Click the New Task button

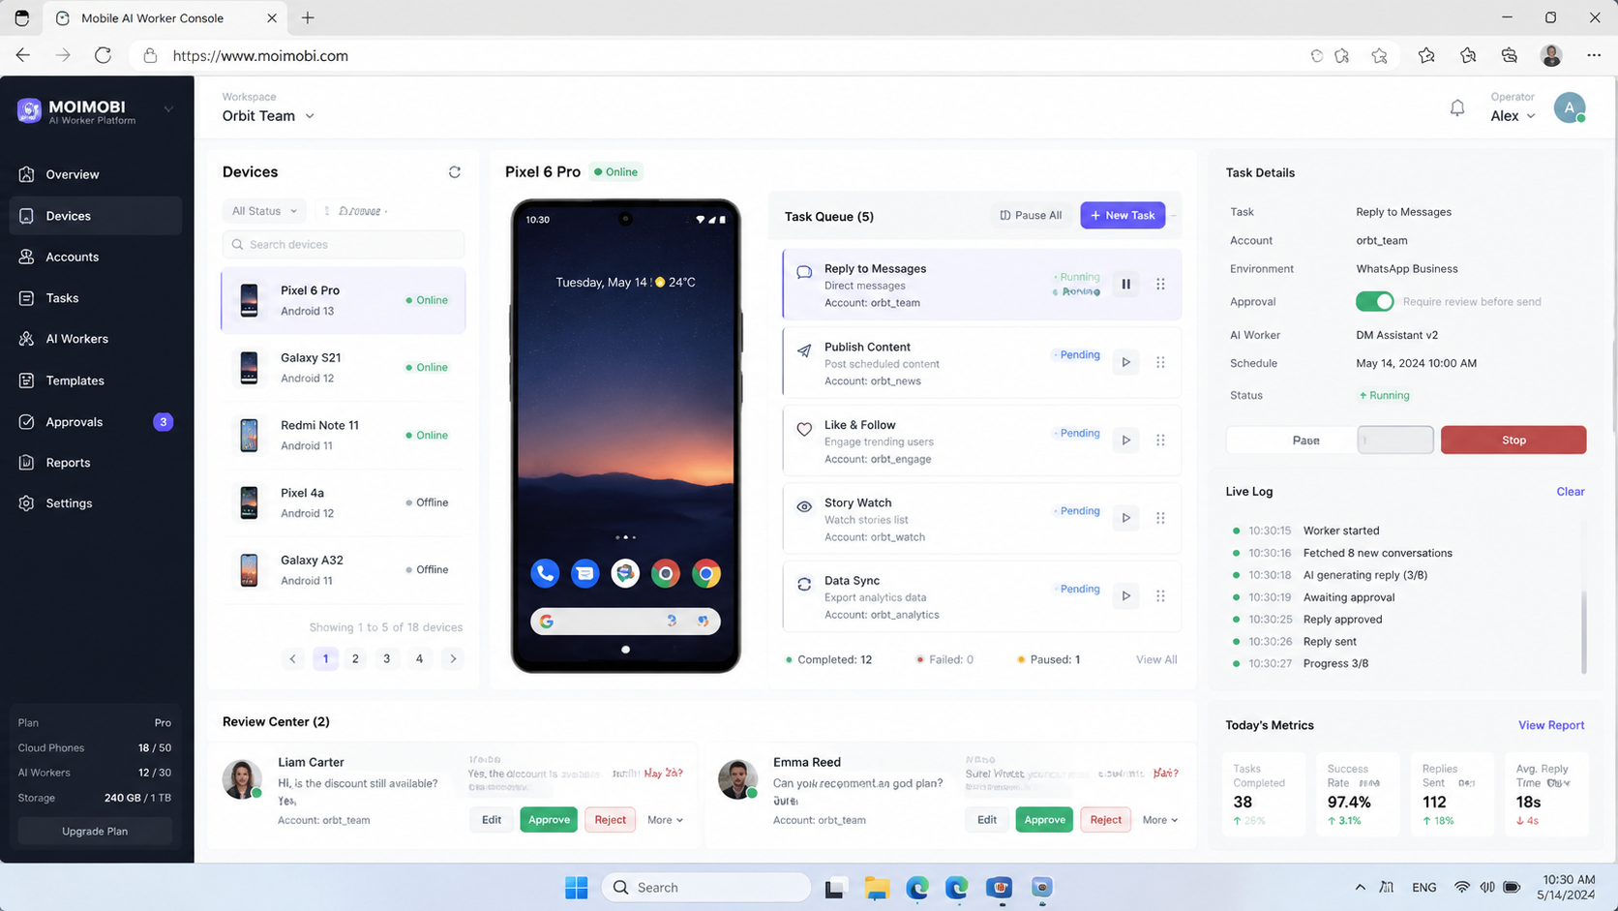pos(1123,216)
